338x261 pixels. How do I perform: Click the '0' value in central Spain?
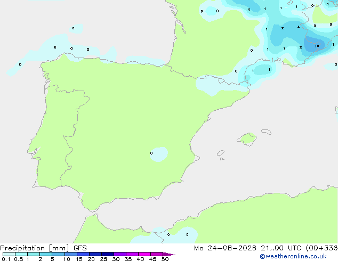pos(151,153)
